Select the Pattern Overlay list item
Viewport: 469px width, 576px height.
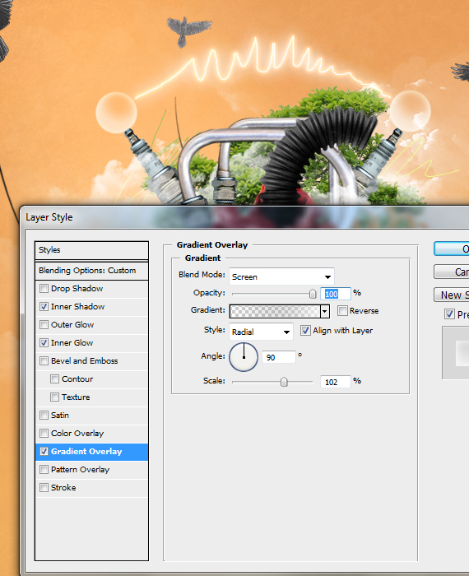[x=91, y=470]
